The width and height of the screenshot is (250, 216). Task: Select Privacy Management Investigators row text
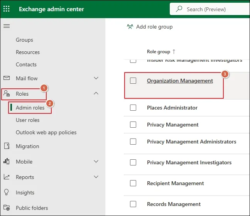coord(189,162)
